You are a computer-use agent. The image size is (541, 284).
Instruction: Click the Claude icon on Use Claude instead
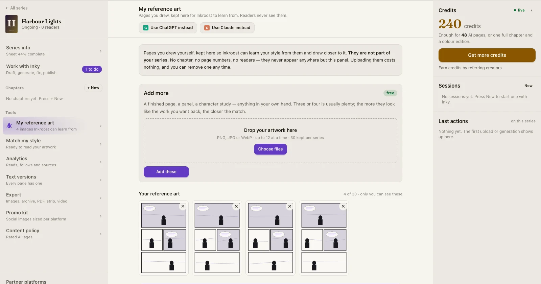[x=207, y=28]
